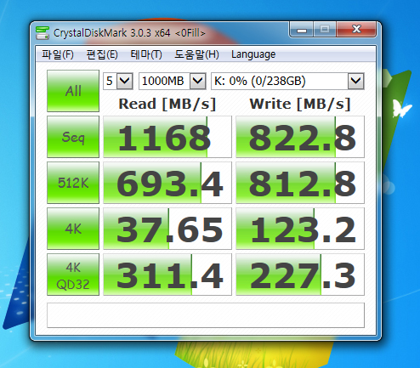Start the Seq sequential test
420x368 pixels.
[x=73, y=137]
